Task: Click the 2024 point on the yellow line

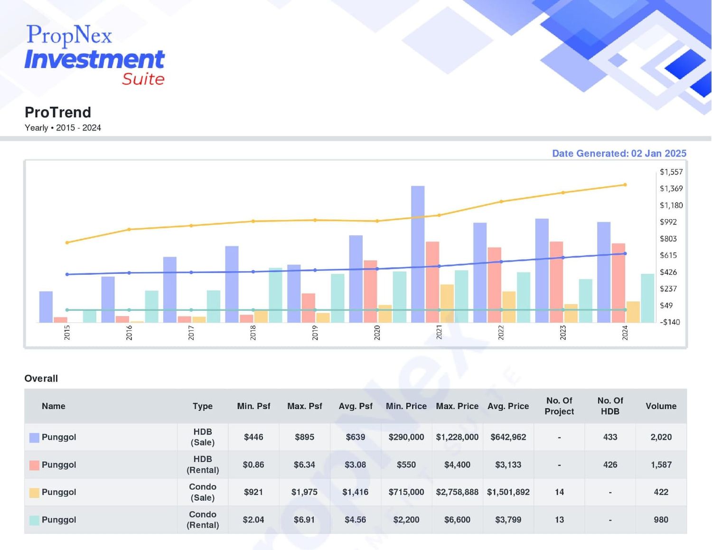Action: (625, 185)
